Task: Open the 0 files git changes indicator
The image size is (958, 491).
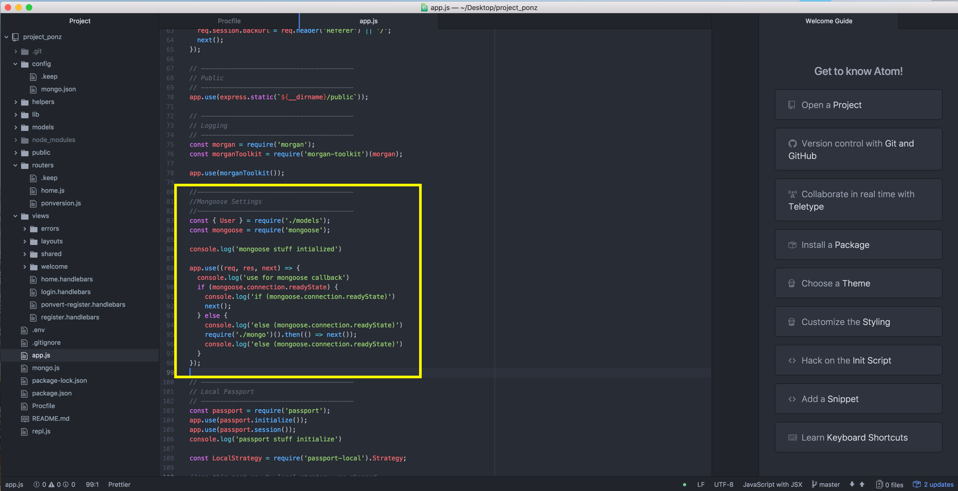Action: pos(890,484)
